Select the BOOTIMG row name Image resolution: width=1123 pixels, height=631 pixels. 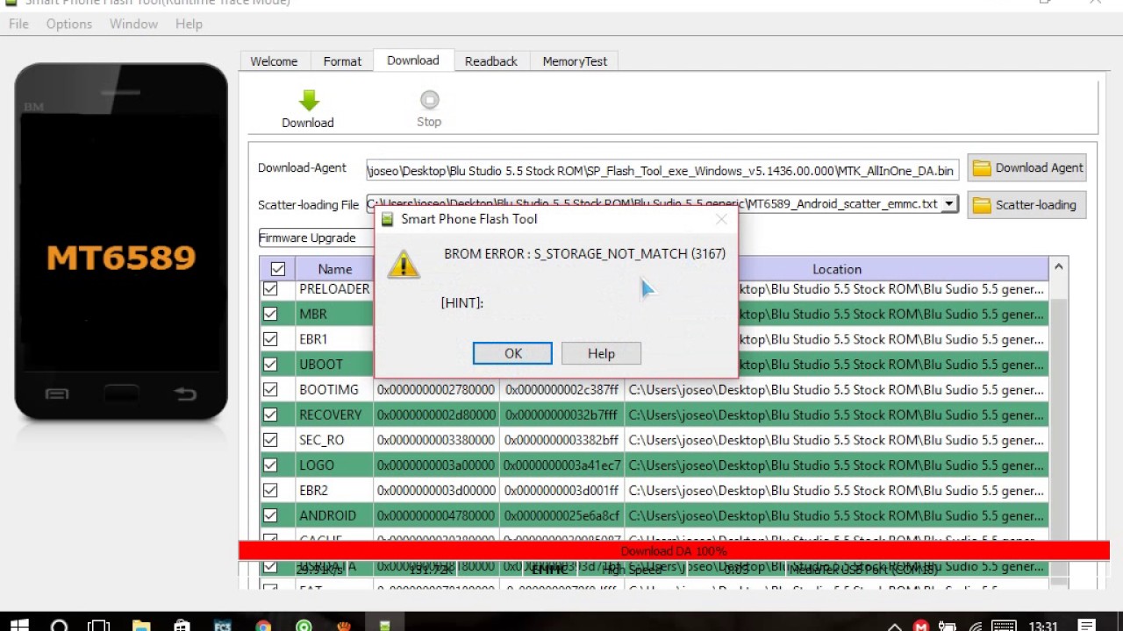click(x=329, y=389)
